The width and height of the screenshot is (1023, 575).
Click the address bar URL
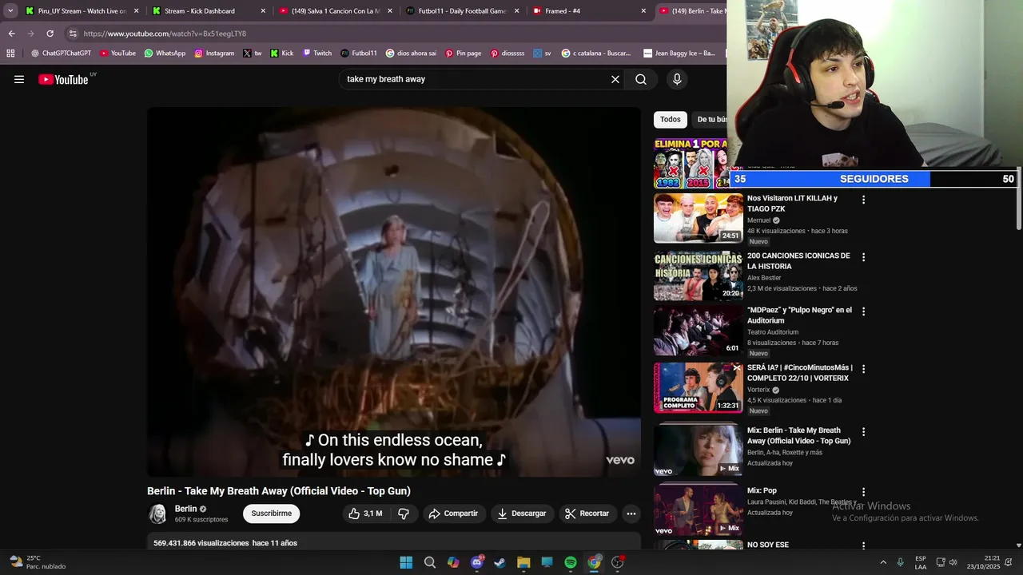(165, 34)
